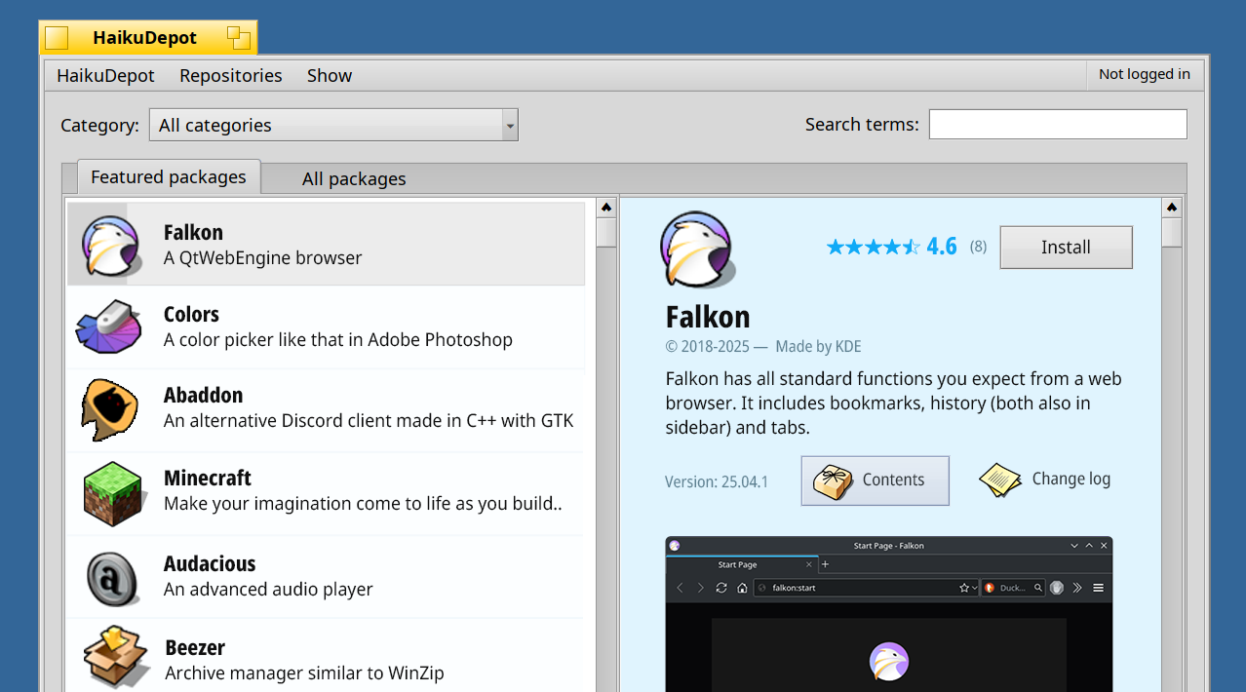Open the Category dropdown
The width and height of the screenshot is (1246, 692).
pyautogui.click(x=333, y=125)
